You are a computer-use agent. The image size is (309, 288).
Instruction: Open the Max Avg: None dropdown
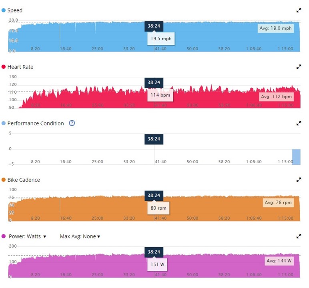point(80,236)
